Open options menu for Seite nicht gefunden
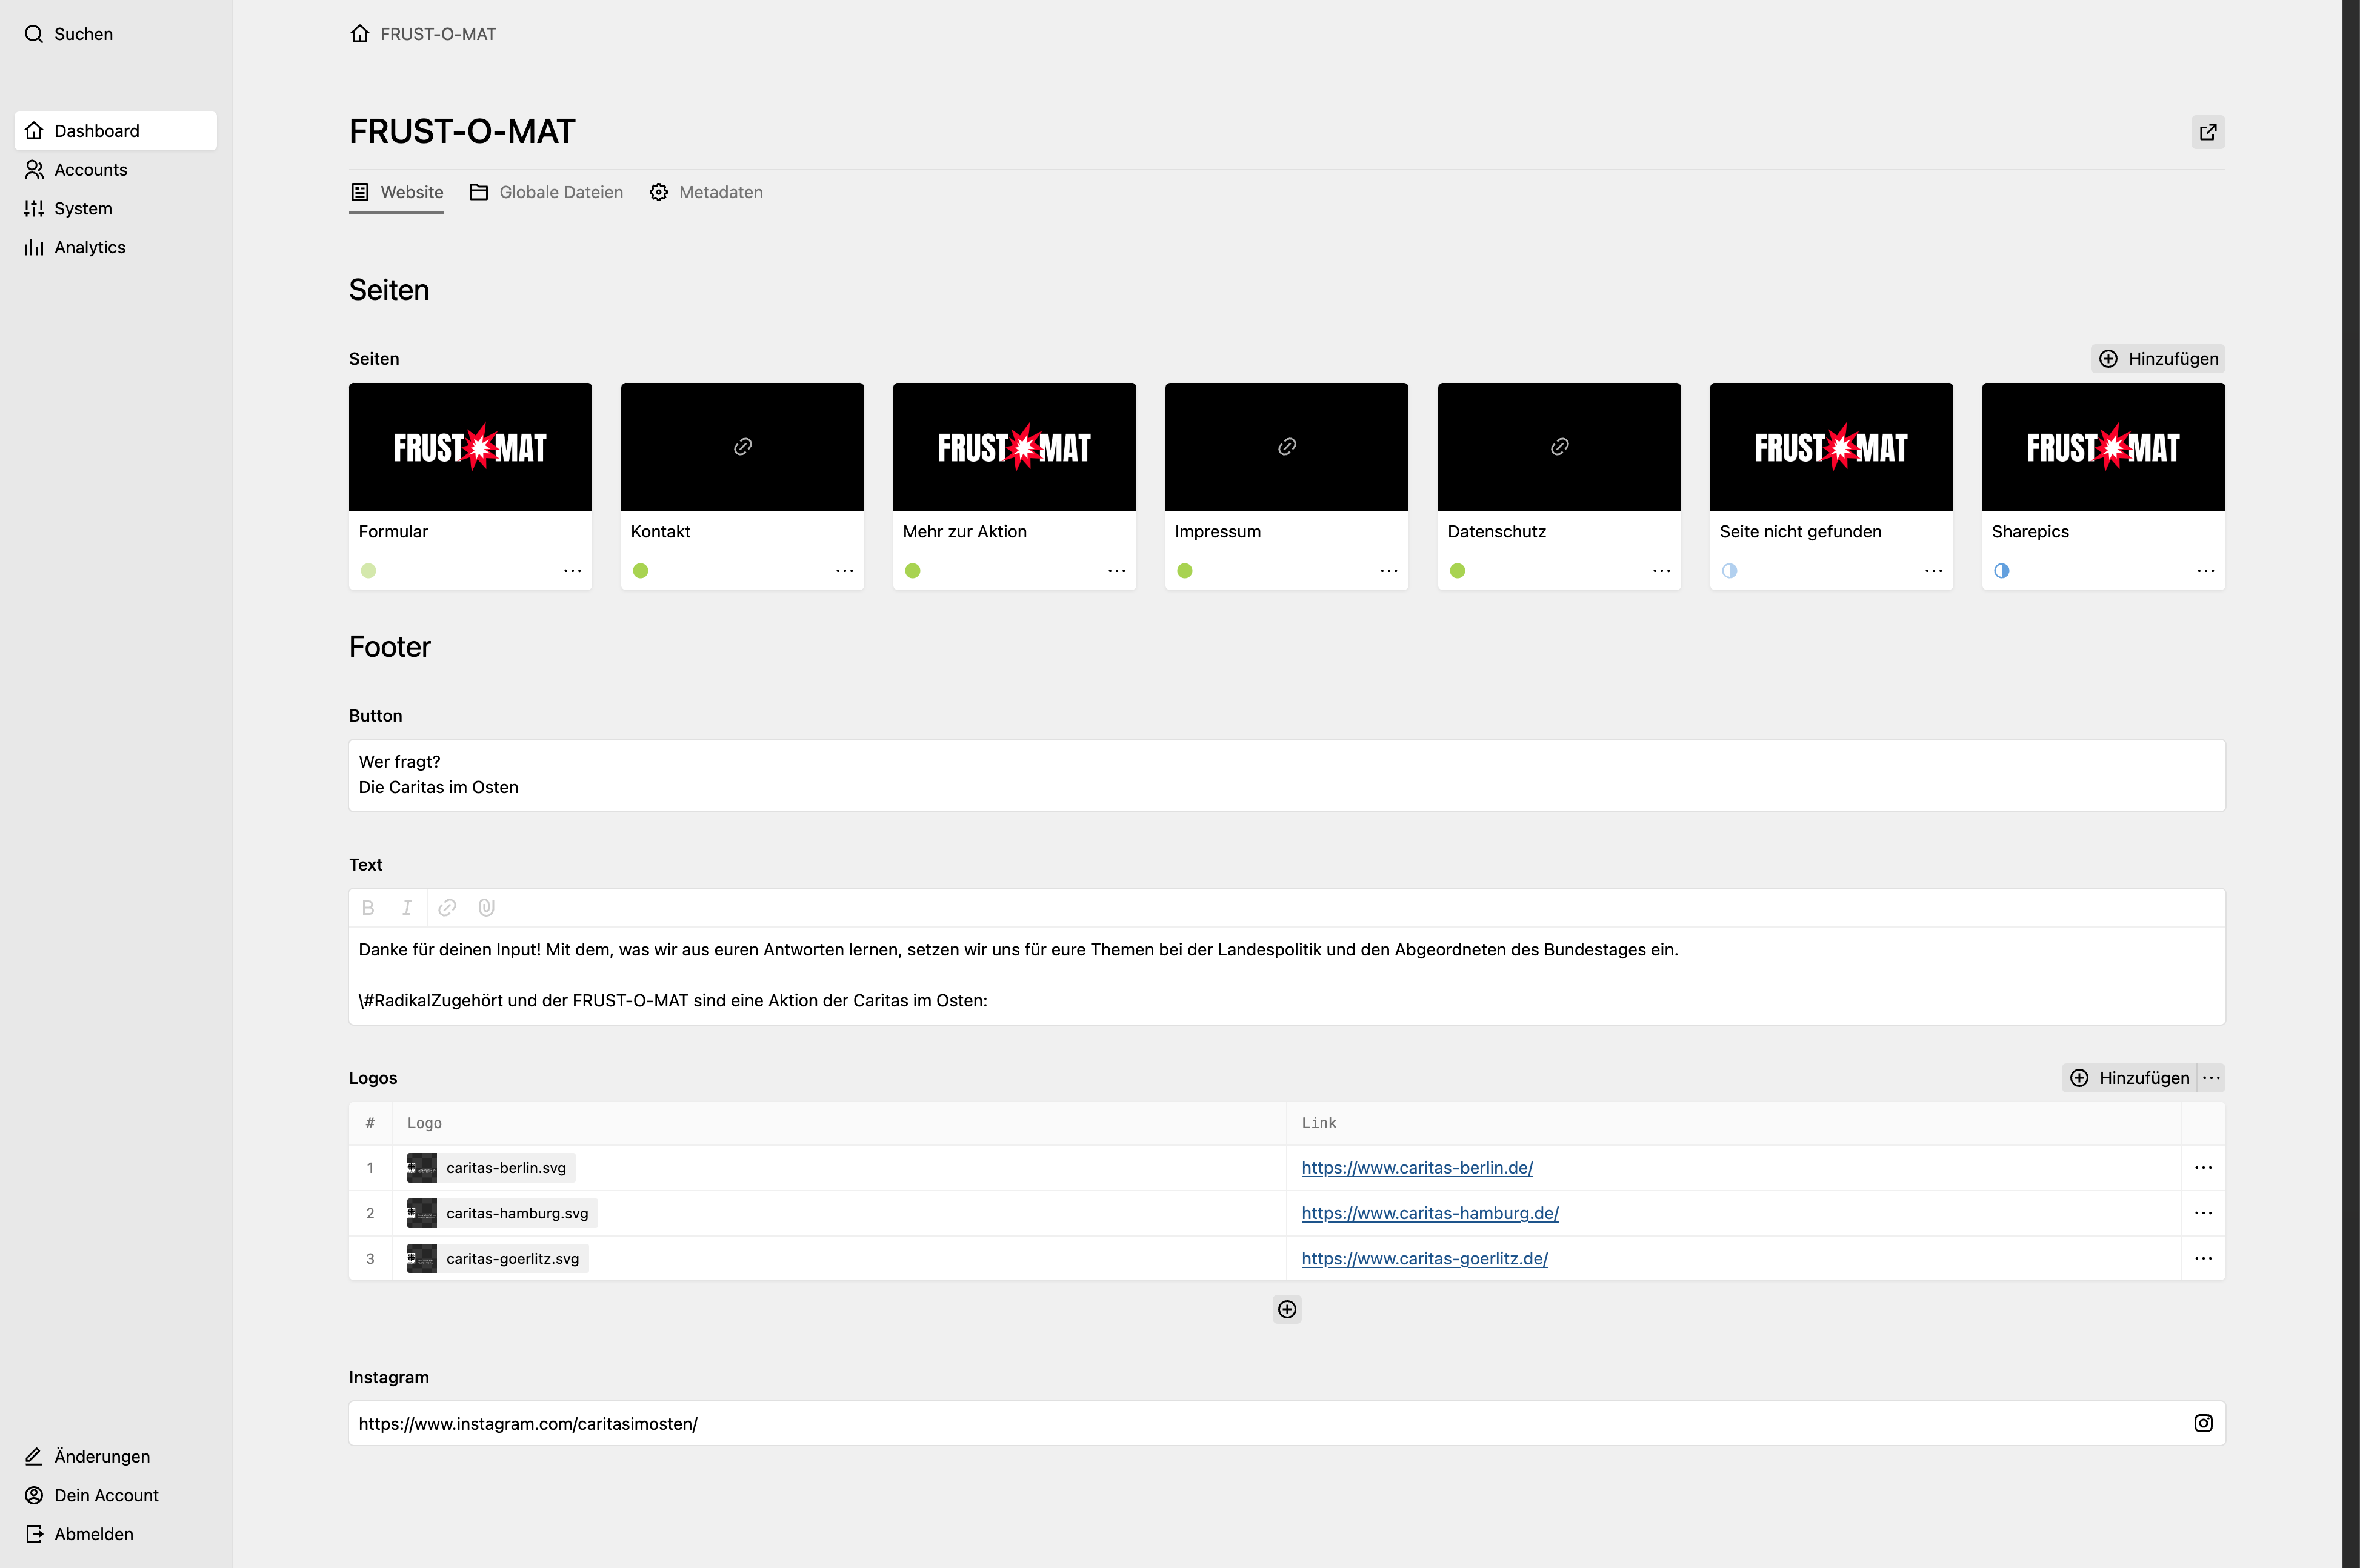Screen dimensions: 2360x1568 pos(1934,571)
